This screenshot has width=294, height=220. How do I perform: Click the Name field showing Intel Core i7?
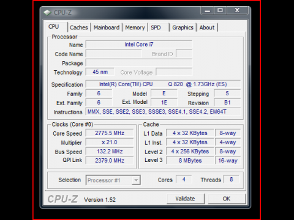click(139, 45)
